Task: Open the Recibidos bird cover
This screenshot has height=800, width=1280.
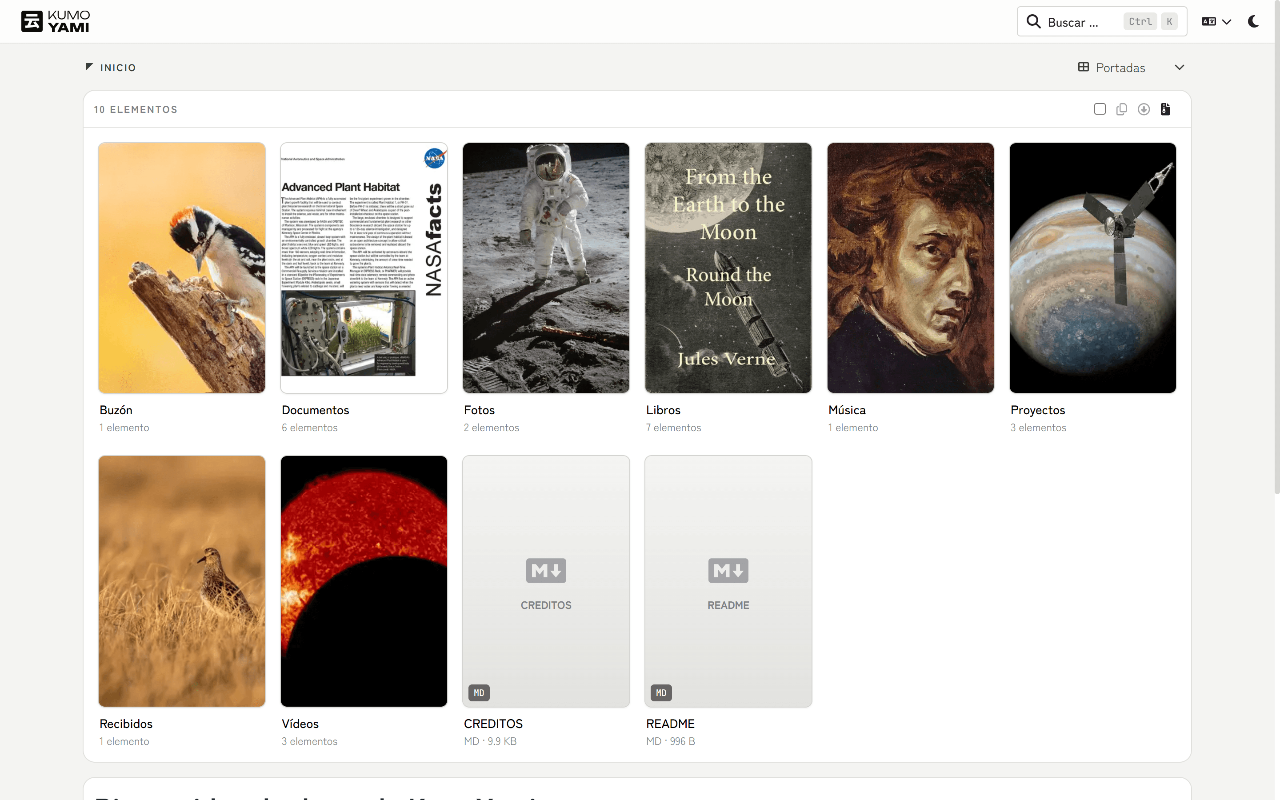Action: click(181, 581)
